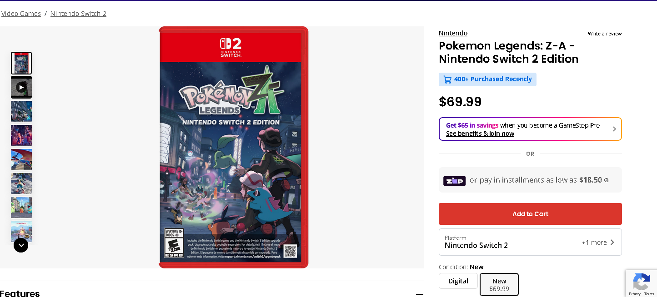657x297 pixels.
Task: Open Video Games breadcrumb link
Action: coord(21,14)
